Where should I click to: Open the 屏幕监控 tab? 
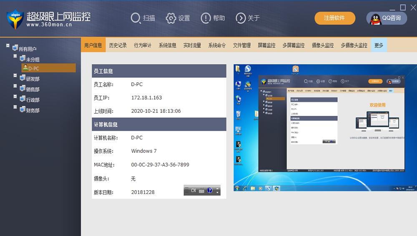click(266, 45)
